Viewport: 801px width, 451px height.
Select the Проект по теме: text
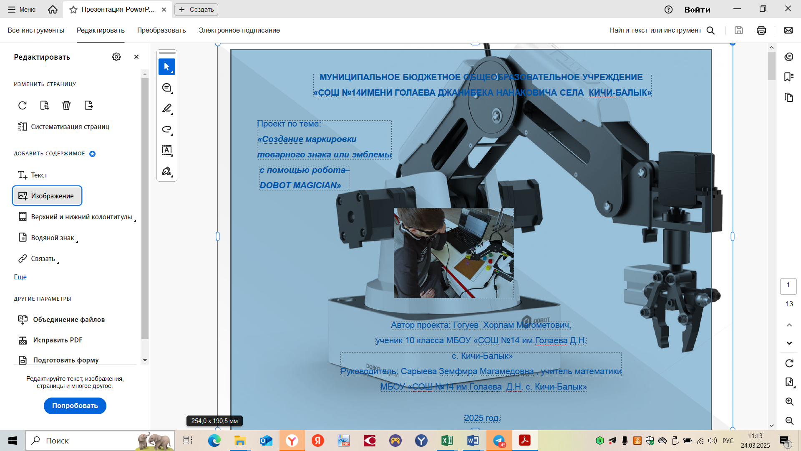[289, 124]
